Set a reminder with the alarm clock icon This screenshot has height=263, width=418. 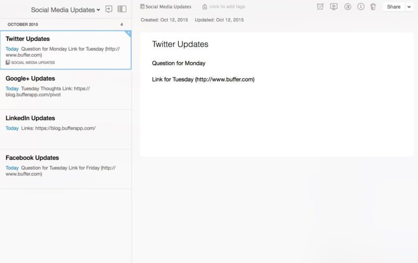click(320, 7)
